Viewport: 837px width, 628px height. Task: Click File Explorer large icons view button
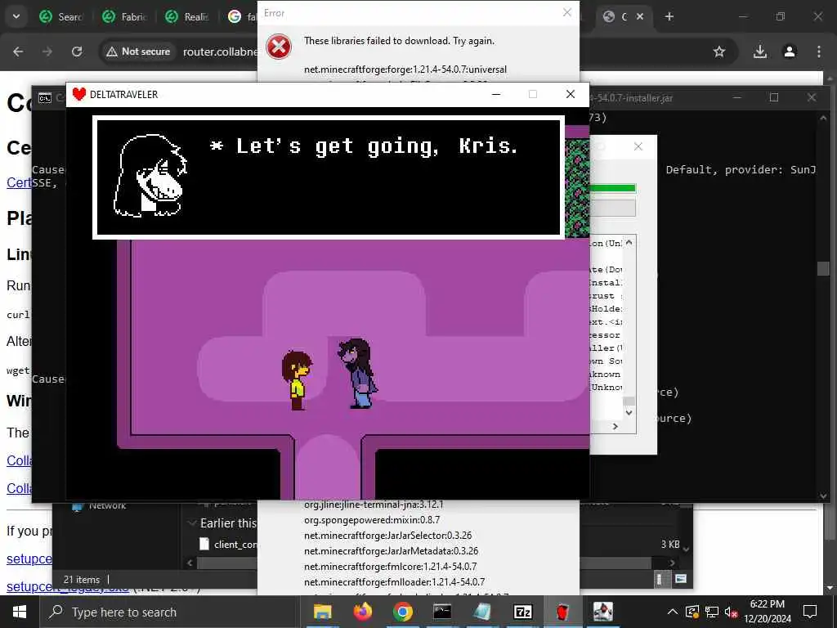pyautogui.click(x=681, y=579)
